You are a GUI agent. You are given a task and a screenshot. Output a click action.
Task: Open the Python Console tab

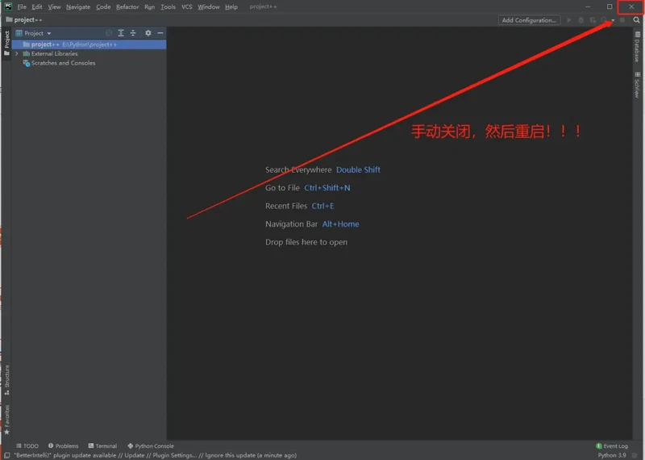click(151, 445)
